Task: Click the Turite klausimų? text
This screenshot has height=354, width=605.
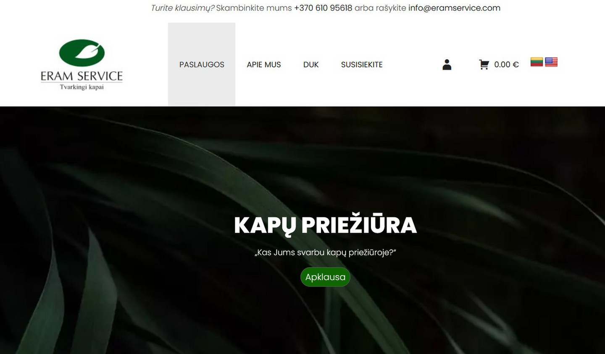Action: [x=183, y=8]
